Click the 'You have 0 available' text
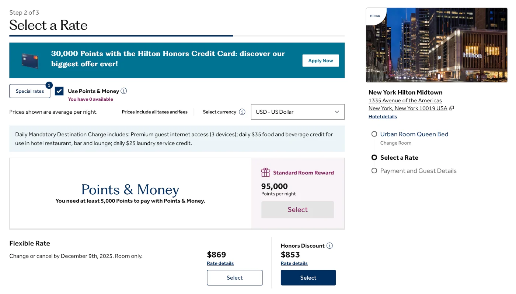Image resolution: width=516 pixels, height=294 pixels. [91, 99]
